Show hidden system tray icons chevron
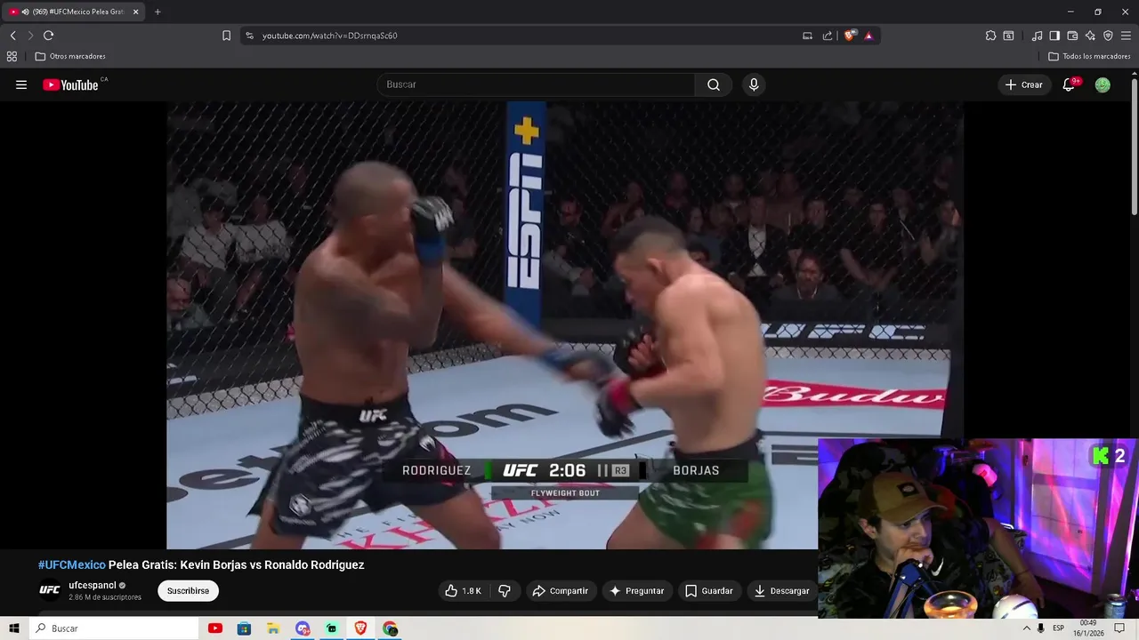 1026,628
